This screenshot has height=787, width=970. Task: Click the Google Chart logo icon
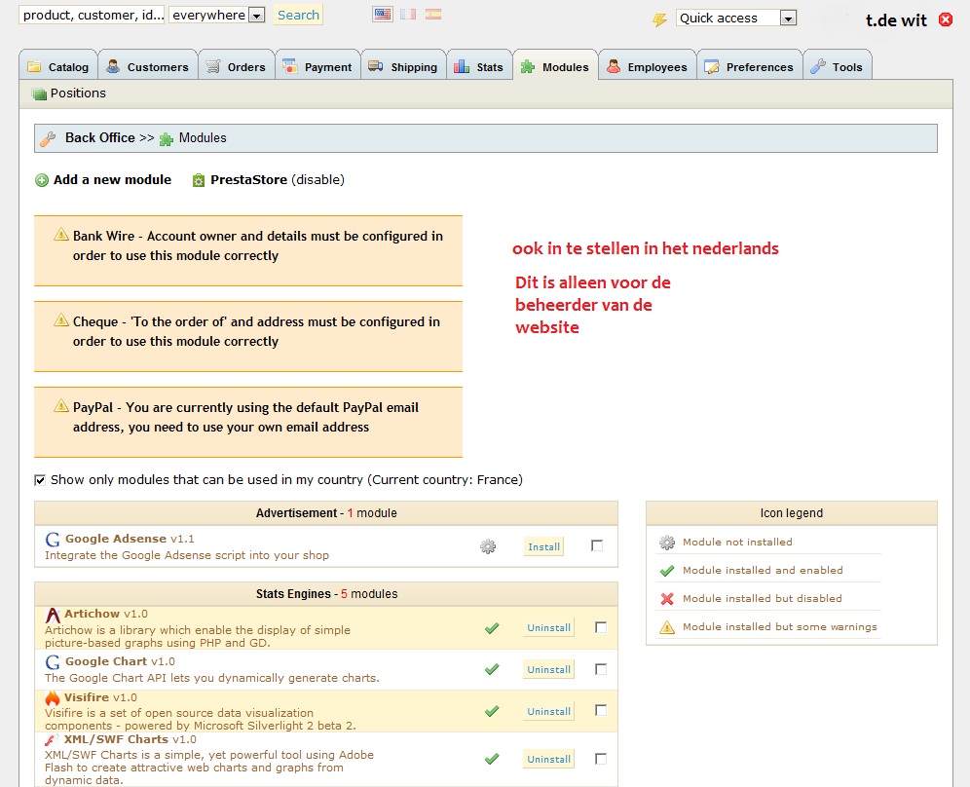[53, 662]
